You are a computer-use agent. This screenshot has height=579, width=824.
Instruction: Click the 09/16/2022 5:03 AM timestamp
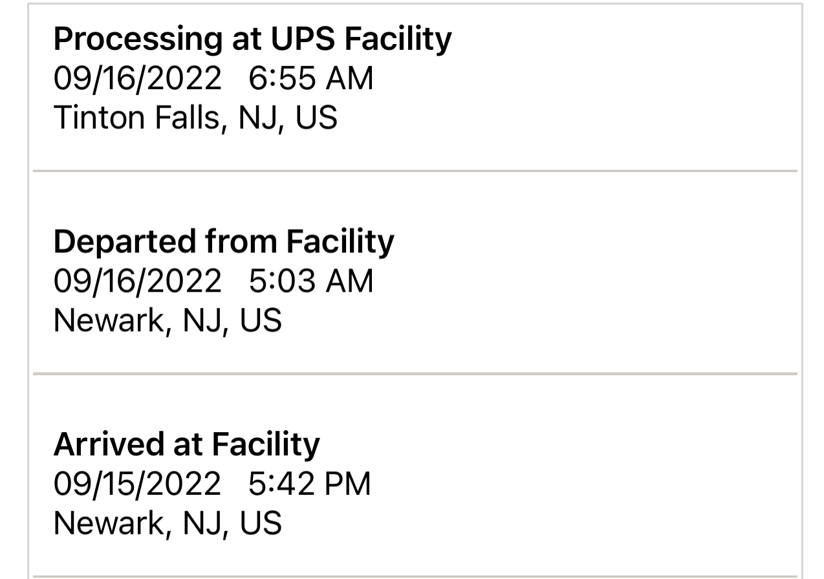tap(213, 281)
